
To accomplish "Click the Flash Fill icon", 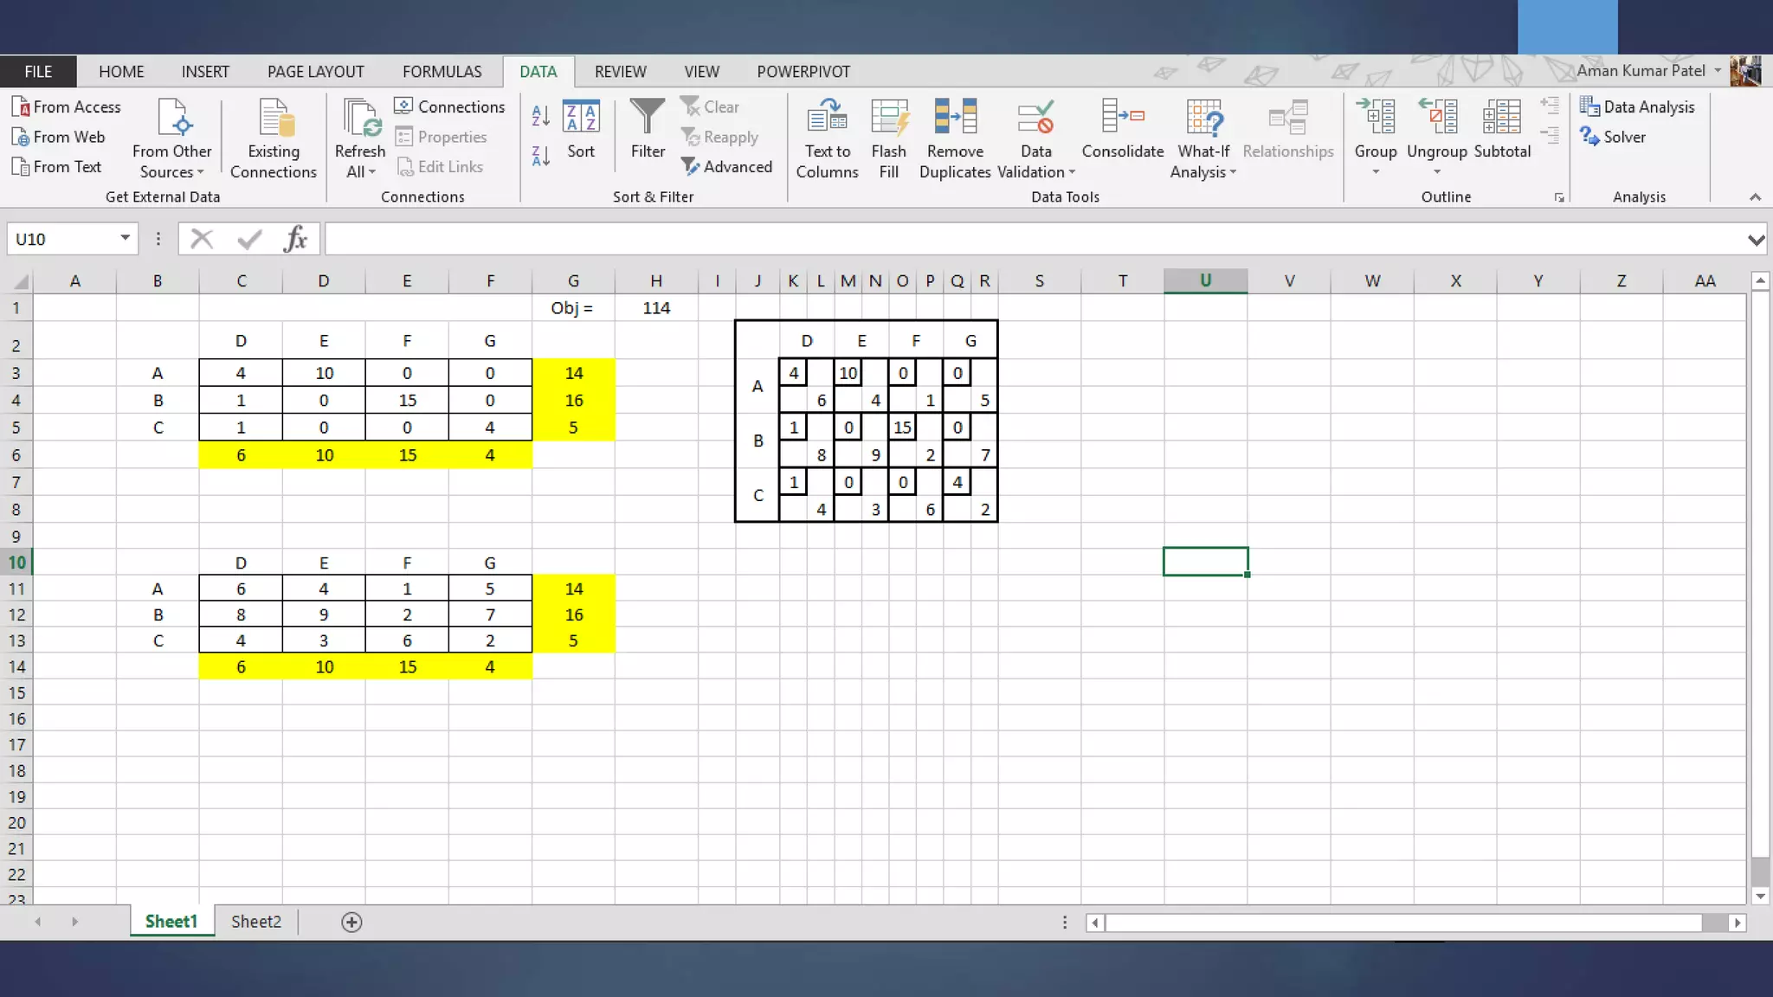I will 889,118.
